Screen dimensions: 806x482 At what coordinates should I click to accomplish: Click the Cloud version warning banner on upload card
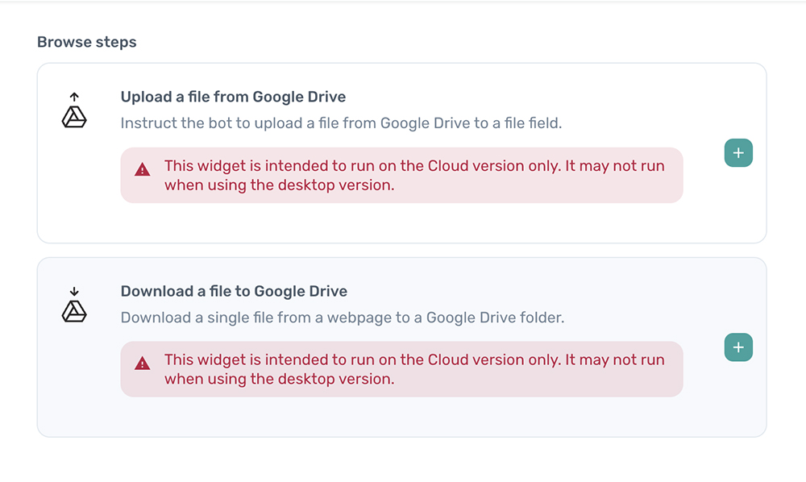pyautogui.click(x=401, y=175)
